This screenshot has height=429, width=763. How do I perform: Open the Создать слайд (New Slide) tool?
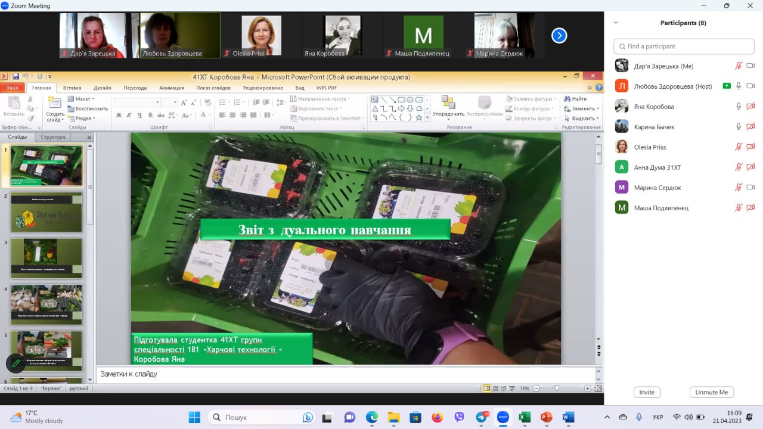coord(55,108)
